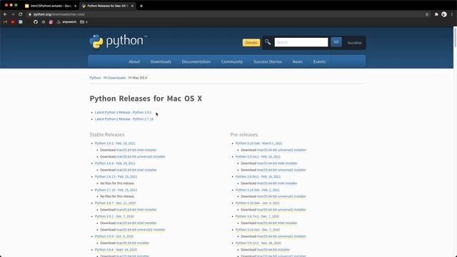Click the Downloads breadcrumb link

coord(116,78)
